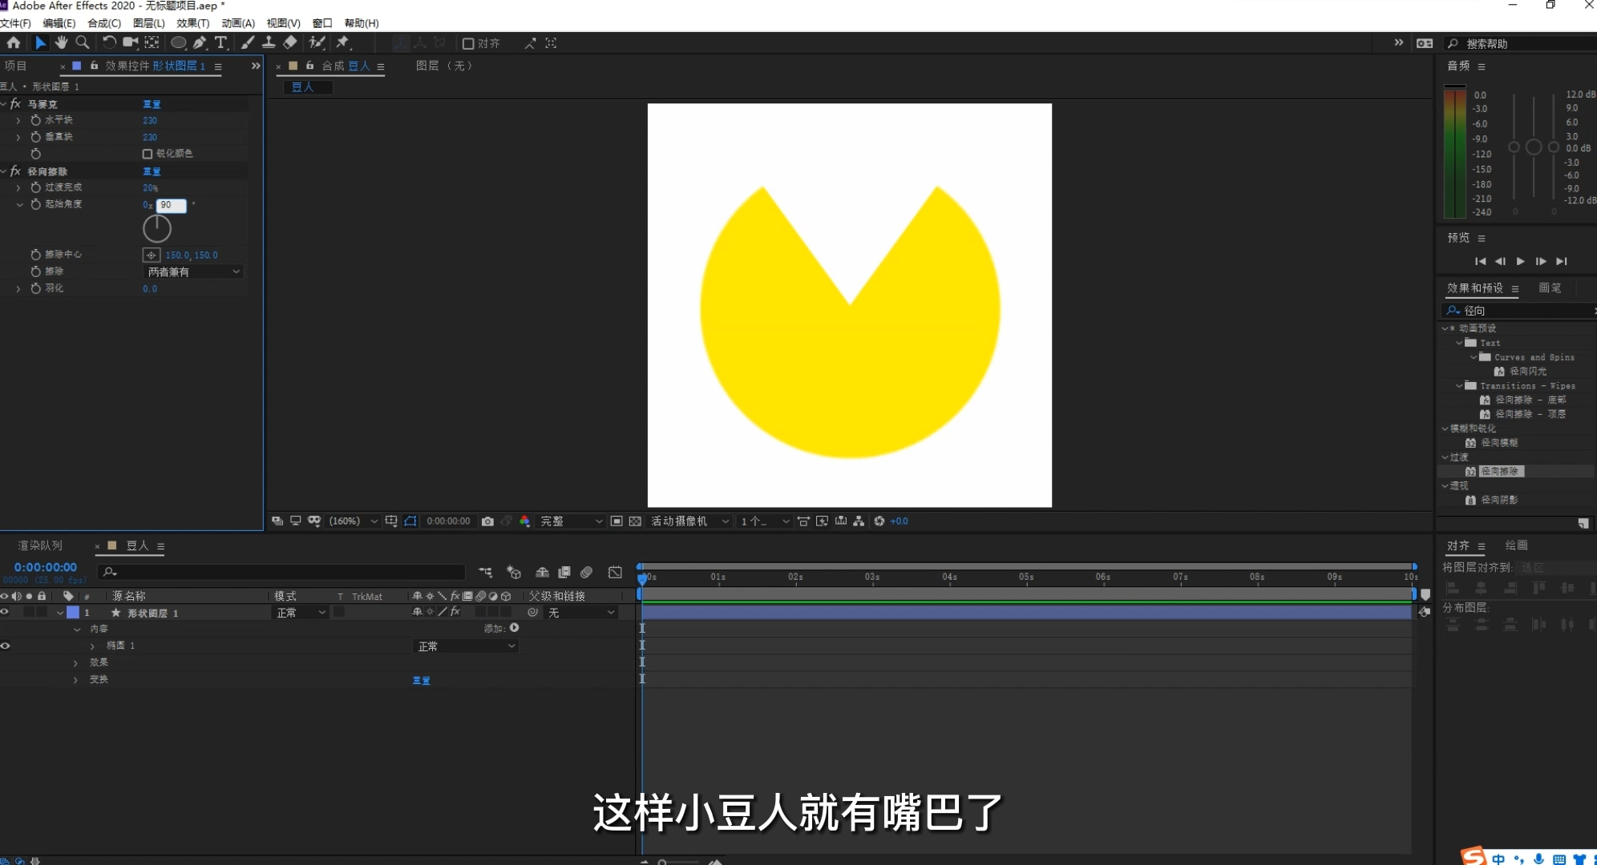Open the 效果(T) menu
The image size is (1597, 865).
192,23
